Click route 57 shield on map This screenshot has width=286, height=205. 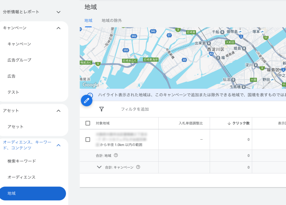[x=169, y=35]
